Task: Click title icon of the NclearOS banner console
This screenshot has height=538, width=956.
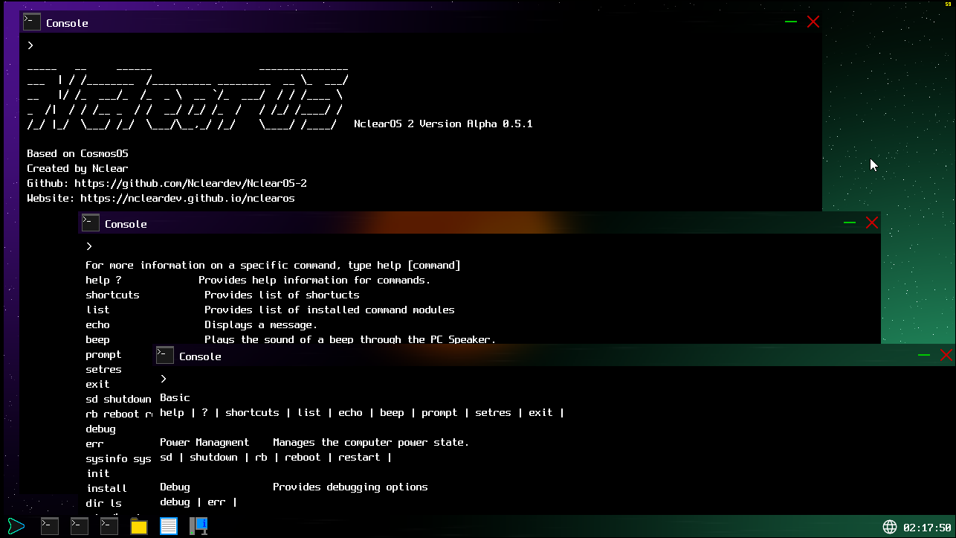Action: click(x=32, y=22)
